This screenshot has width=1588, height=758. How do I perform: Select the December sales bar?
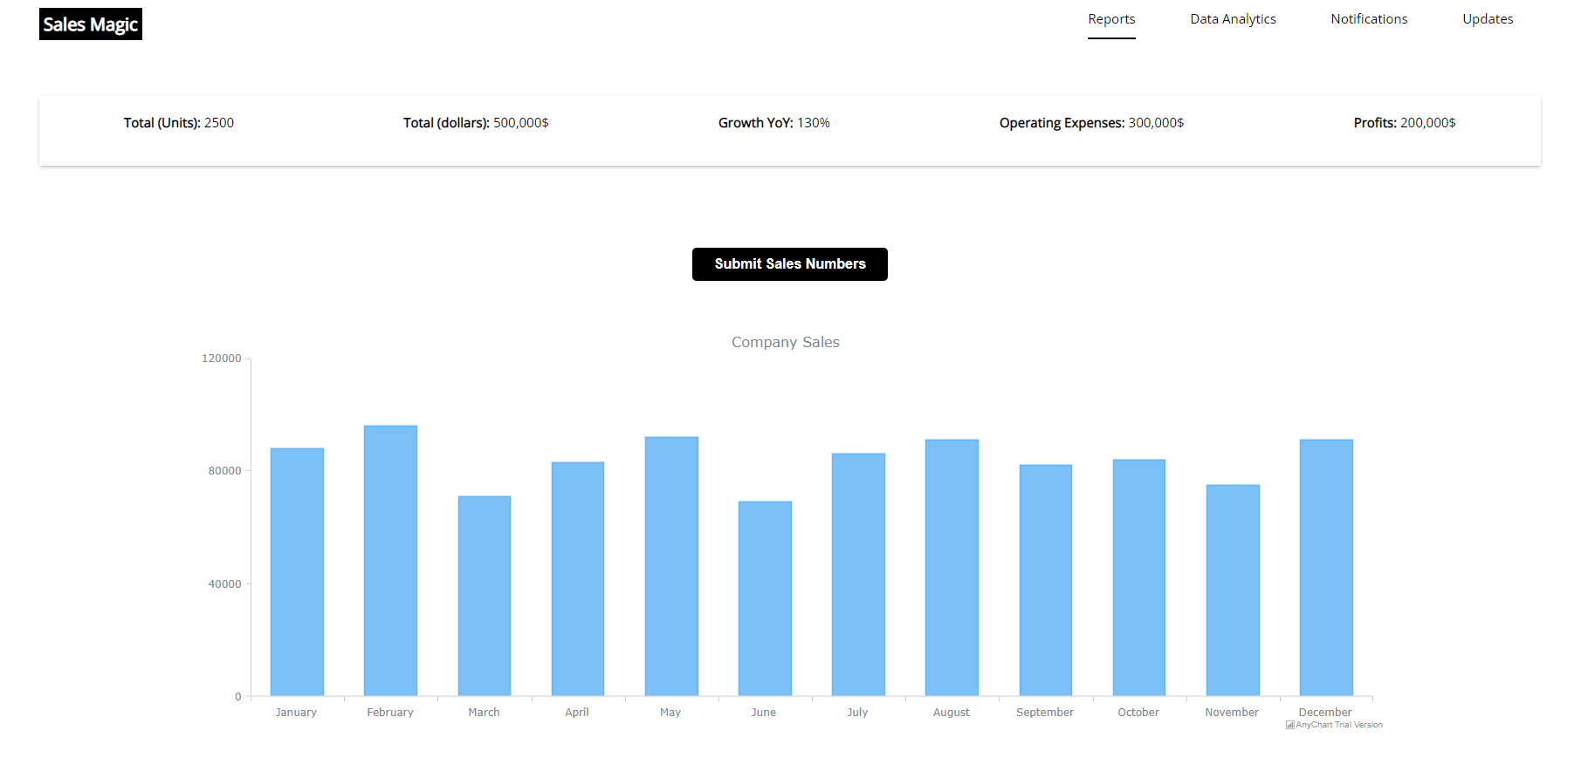[1326, 567]
